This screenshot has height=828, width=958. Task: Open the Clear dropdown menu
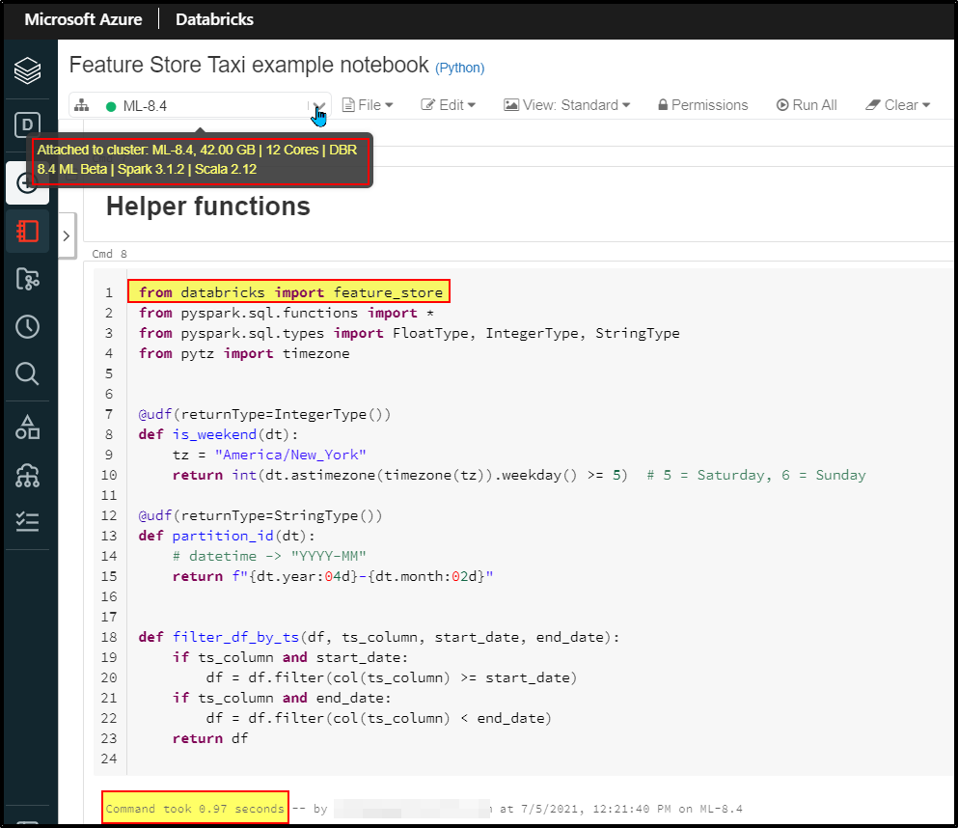(x=898, y=105)
